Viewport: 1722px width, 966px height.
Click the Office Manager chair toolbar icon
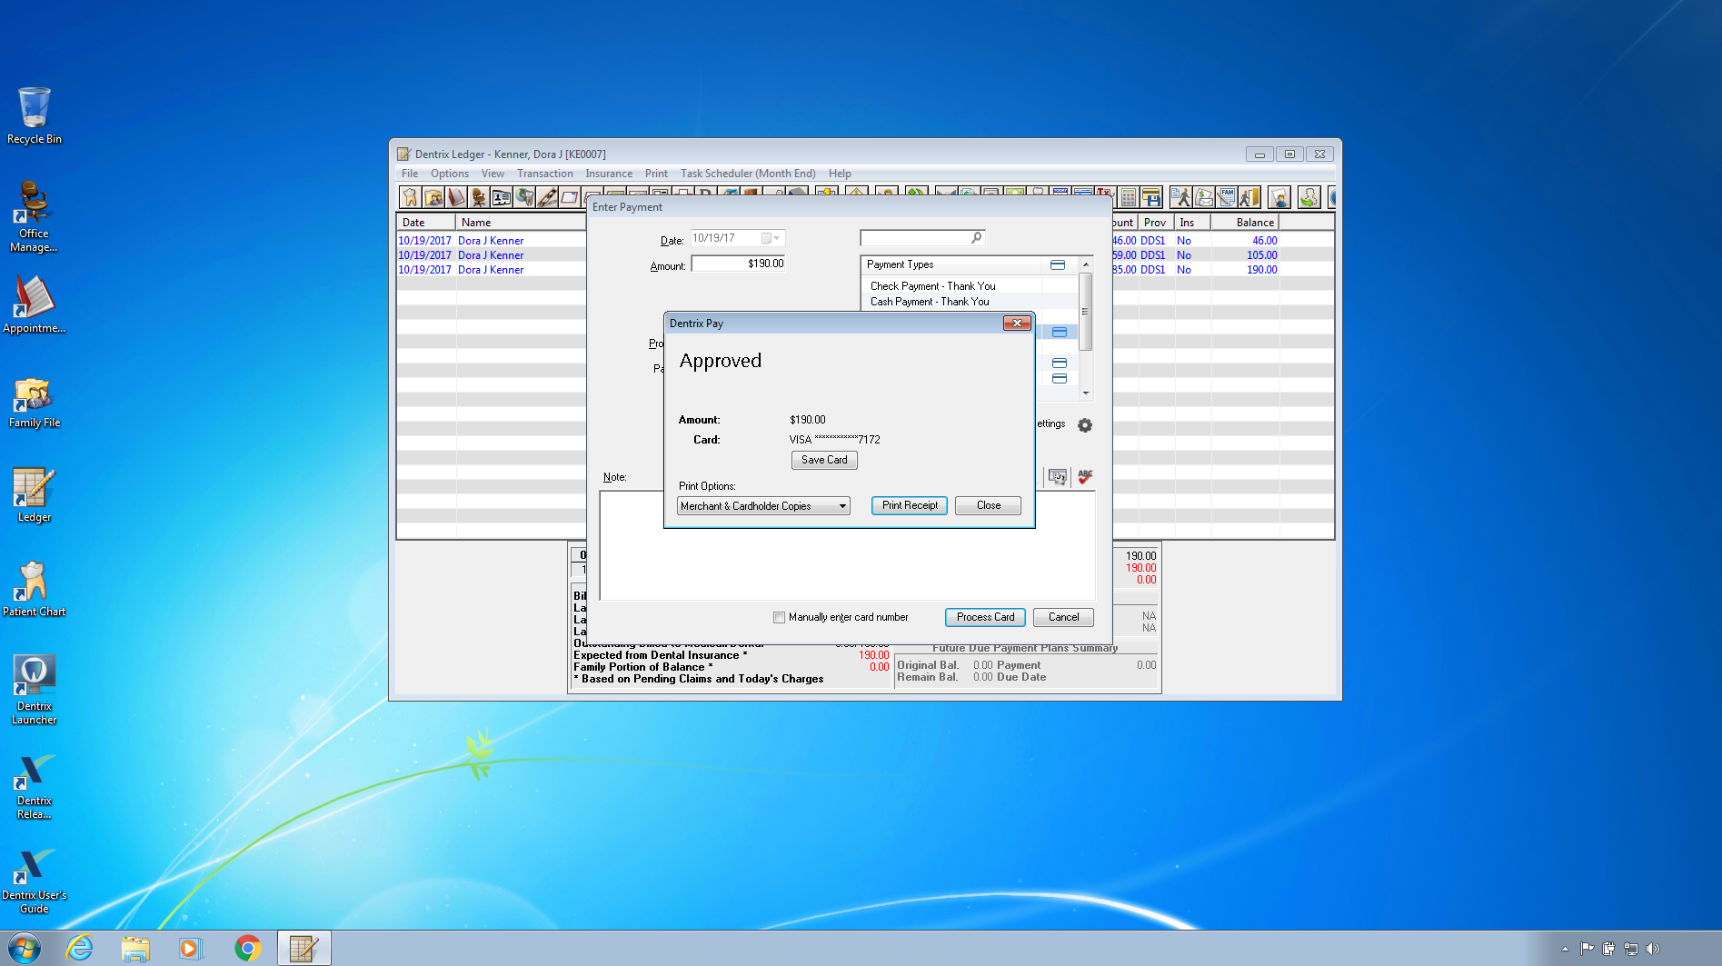click(479, 197)
